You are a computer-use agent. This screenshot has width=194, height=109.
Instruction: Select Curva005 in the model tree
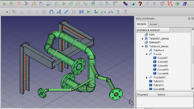pyautogui.click(x=163, y=70)
